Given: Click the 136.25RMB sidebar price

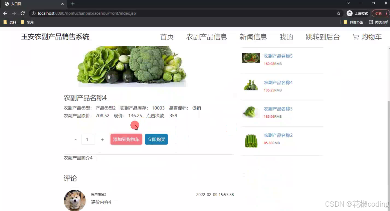Looking at the screenshot, I should (272, 90).
